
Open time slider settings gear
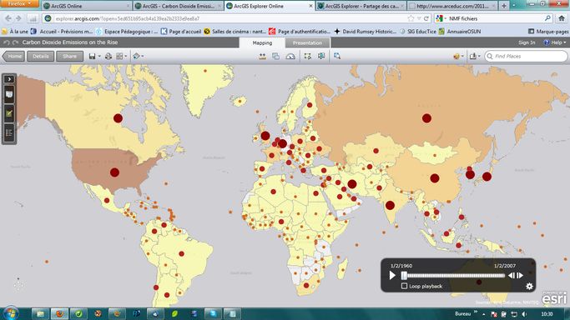click(x=529, y=287)
